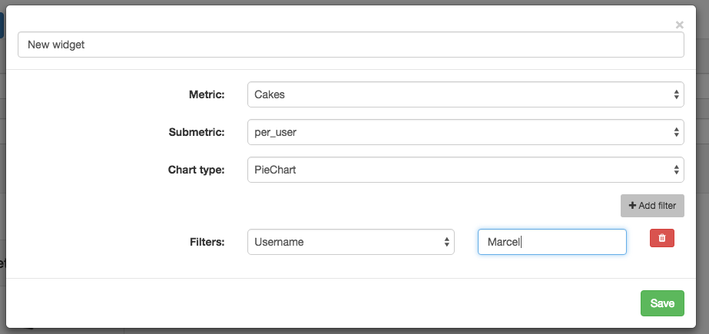This screenshot has width=709, height=334.
Task: Click the Filters: label
Action: point(207,242)
